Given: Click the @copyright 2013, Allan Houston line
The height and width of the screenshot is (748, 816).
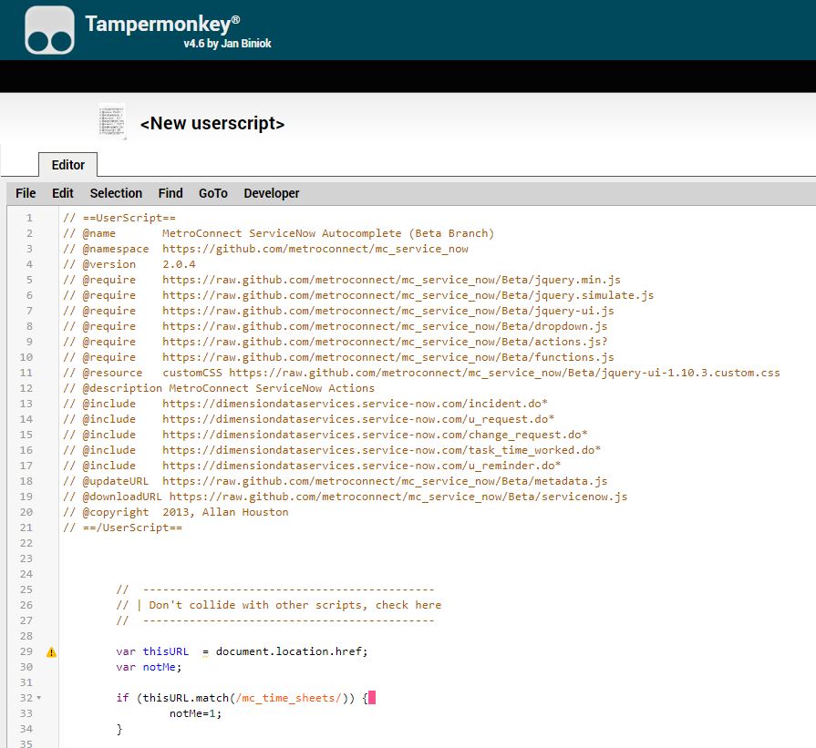Looking at the screenshot, I should pyautogui.click(x=175, y=512).
